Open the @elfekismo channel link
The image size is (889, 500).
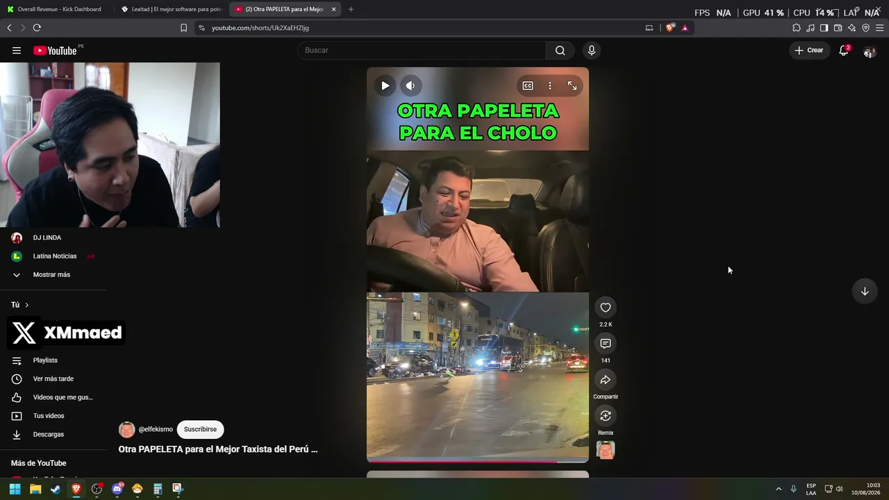156,429
